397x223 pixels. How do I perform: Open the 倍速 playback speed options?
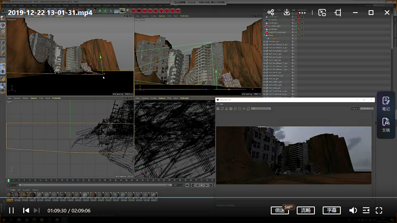coord(280,210)
